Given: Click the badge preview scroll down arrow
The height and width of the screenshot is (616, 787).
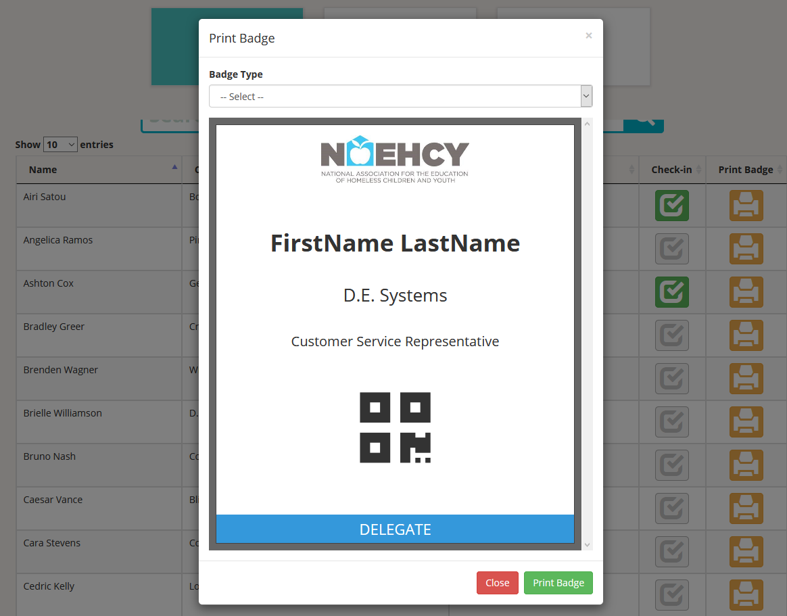Looking at the screenshot, I should click(x=588, y=545).
